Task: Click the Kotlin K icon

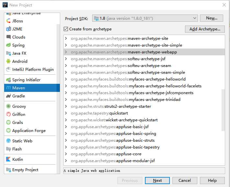Action: click(8, 159)
